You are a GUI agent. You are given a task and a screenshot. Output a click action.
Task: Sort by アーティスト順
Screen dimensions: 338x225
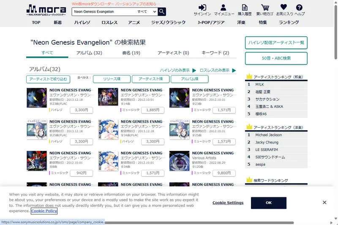[x=151, y=79]
